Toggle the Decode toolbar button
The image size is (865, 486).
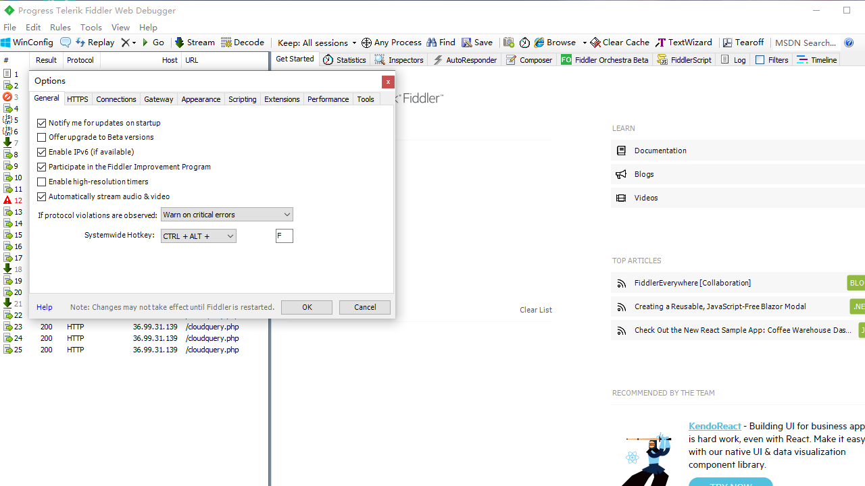click(243, 43)
